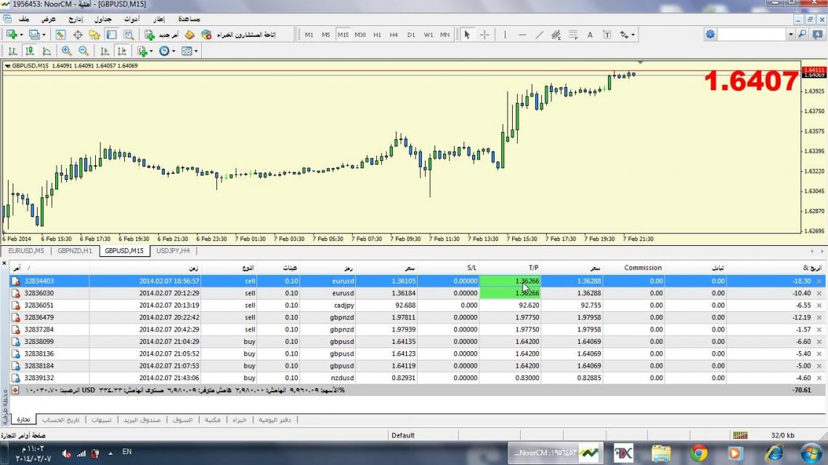
Task: Draw a vertical line tool
Action: click(505, 34)
